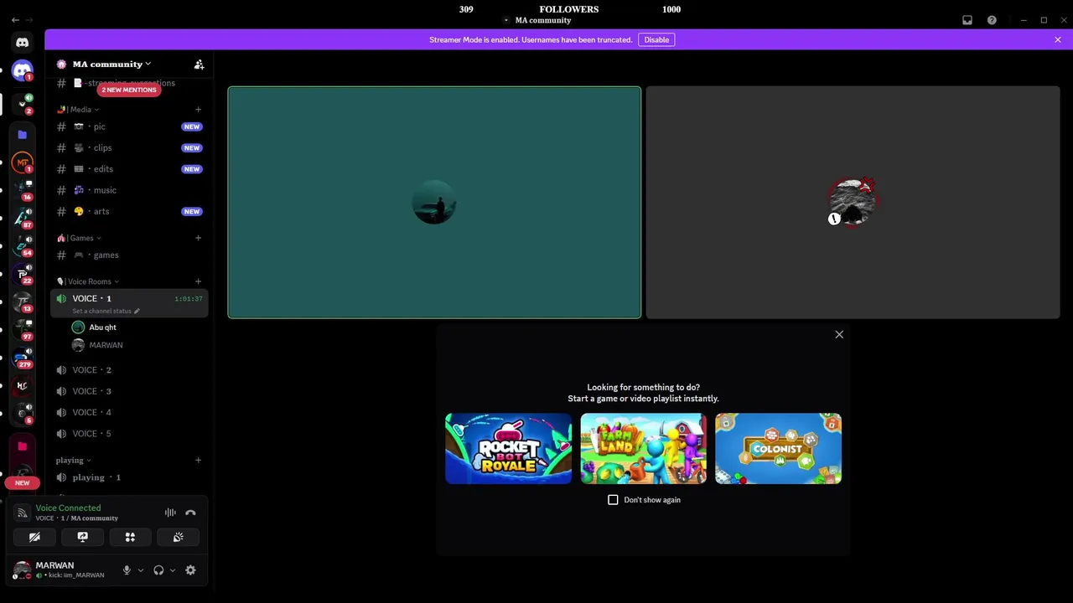Join the VOICE · 2 channel
Viewport: 1073px width, 603px height.
point(129,370)
